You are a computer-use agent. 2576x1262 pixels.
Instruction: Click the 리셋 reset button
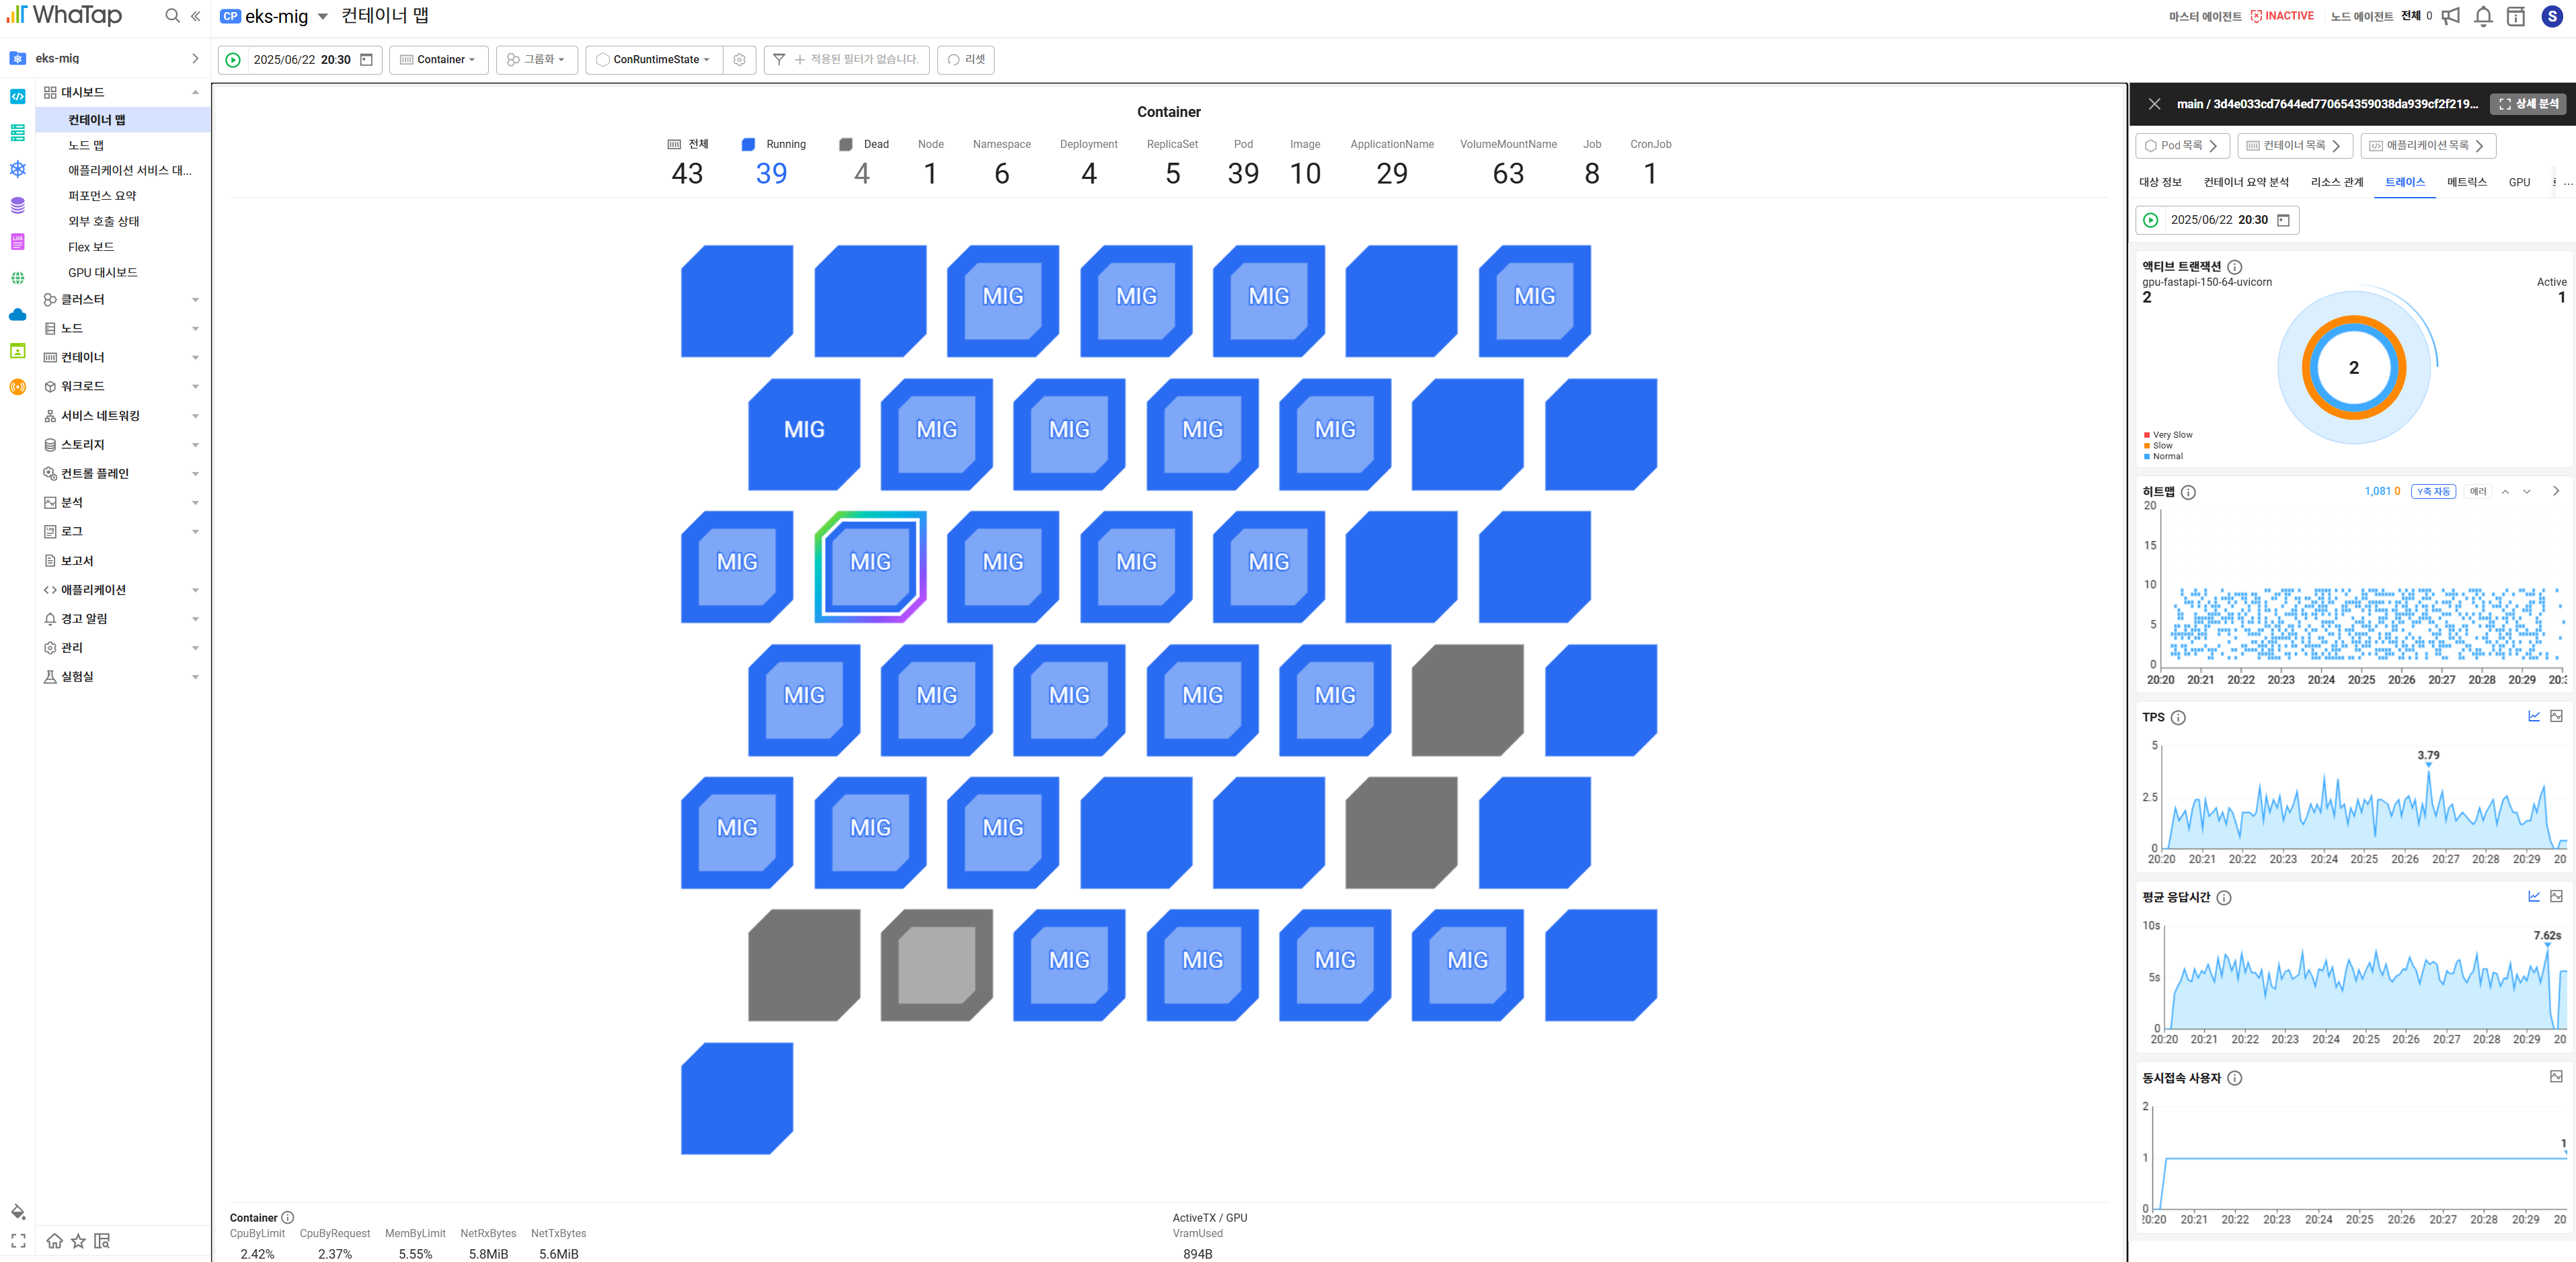[966, 60]
